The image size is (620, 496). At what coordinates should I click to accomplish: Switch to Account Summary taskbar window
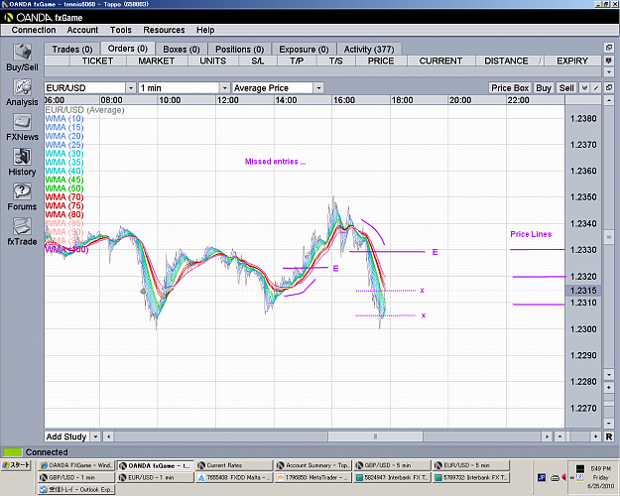[x=312, y=465]
